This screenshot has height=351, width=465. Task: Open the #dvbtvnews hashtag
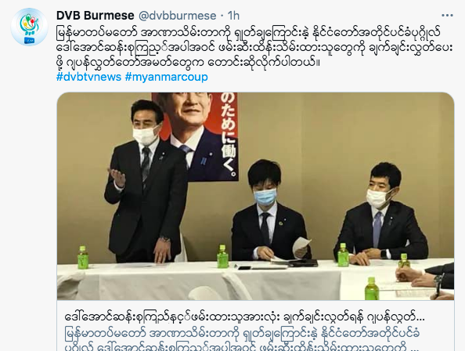click(89, 77)
